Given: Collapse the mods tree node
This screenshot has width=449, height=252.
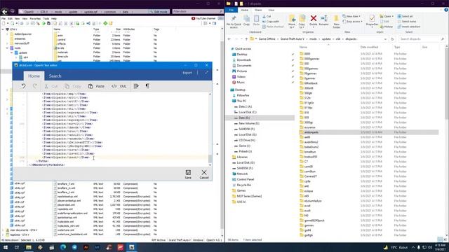Looking at the screenshot, I should [8, 48].
